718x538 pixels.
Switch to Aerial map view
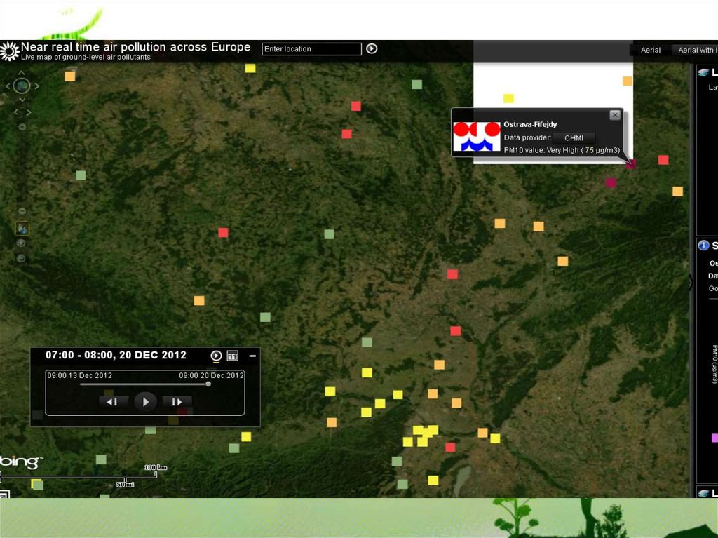click(650, 50)
